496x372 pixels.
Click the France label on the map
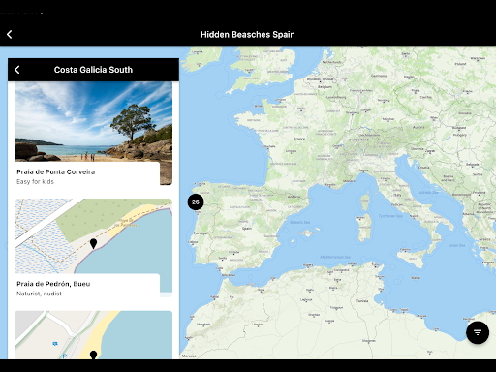299,139
